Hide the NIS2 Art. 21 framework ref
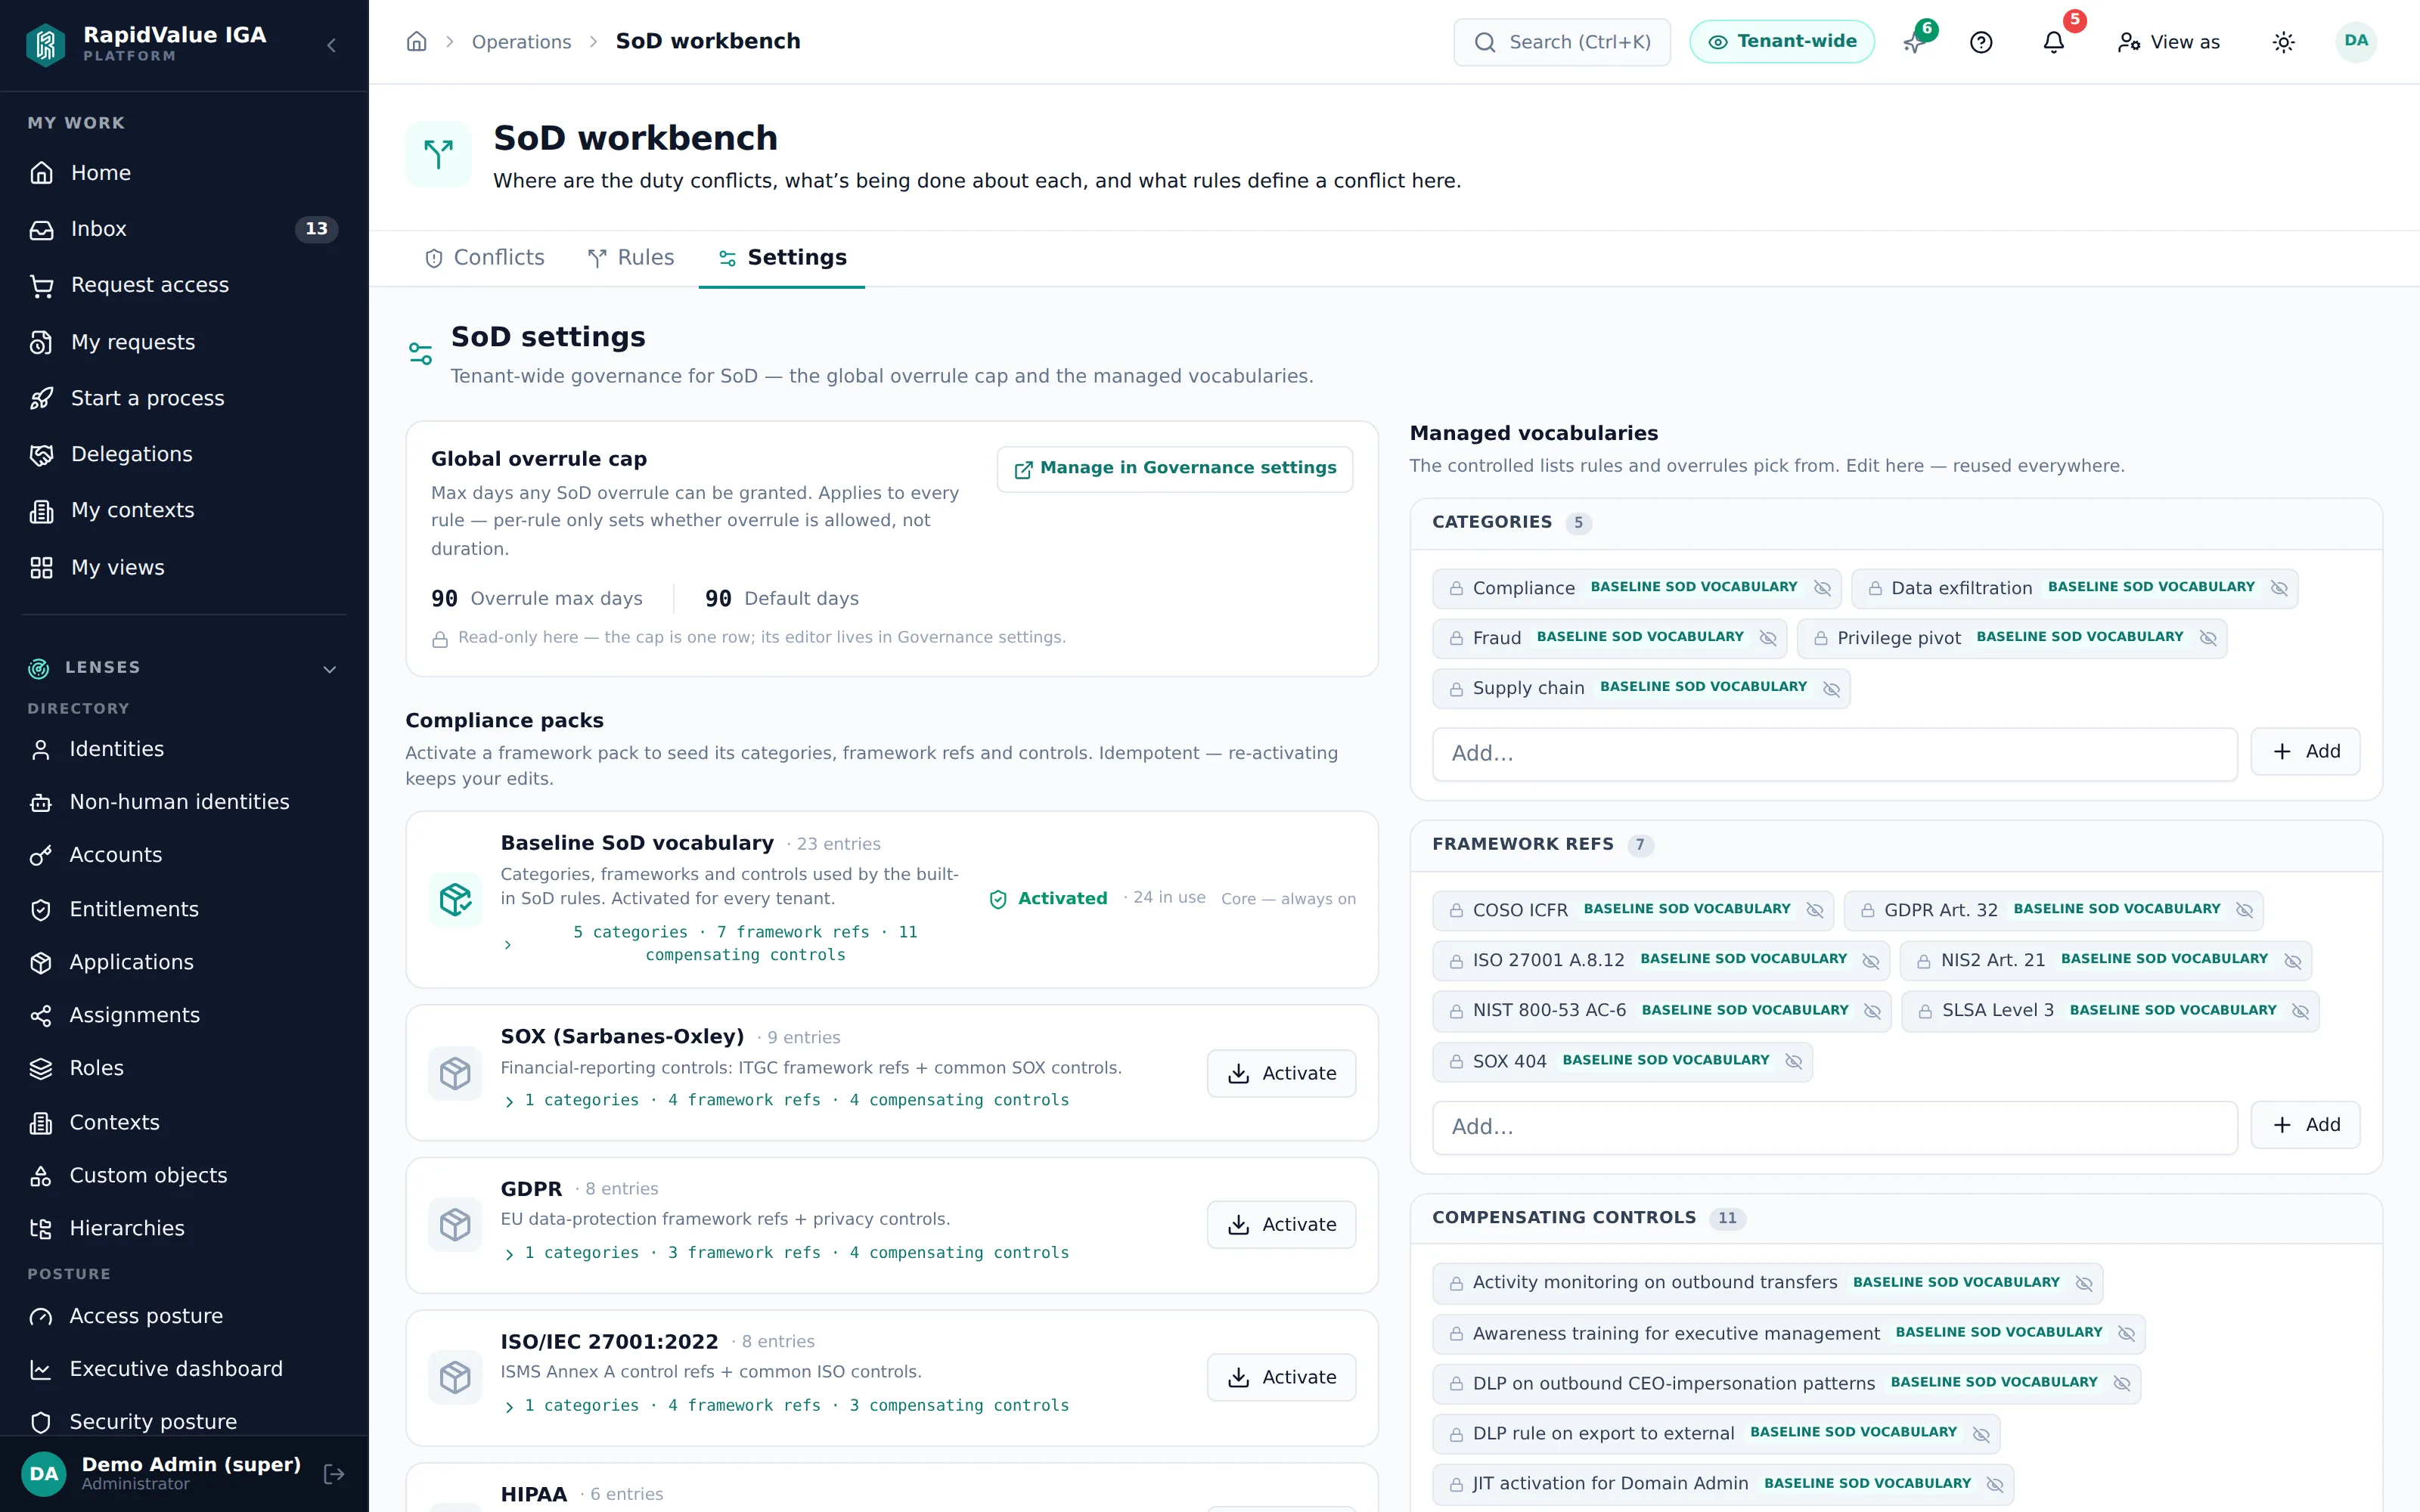This screenshot has height=1512, width=2420. [x=2293, y=961]
